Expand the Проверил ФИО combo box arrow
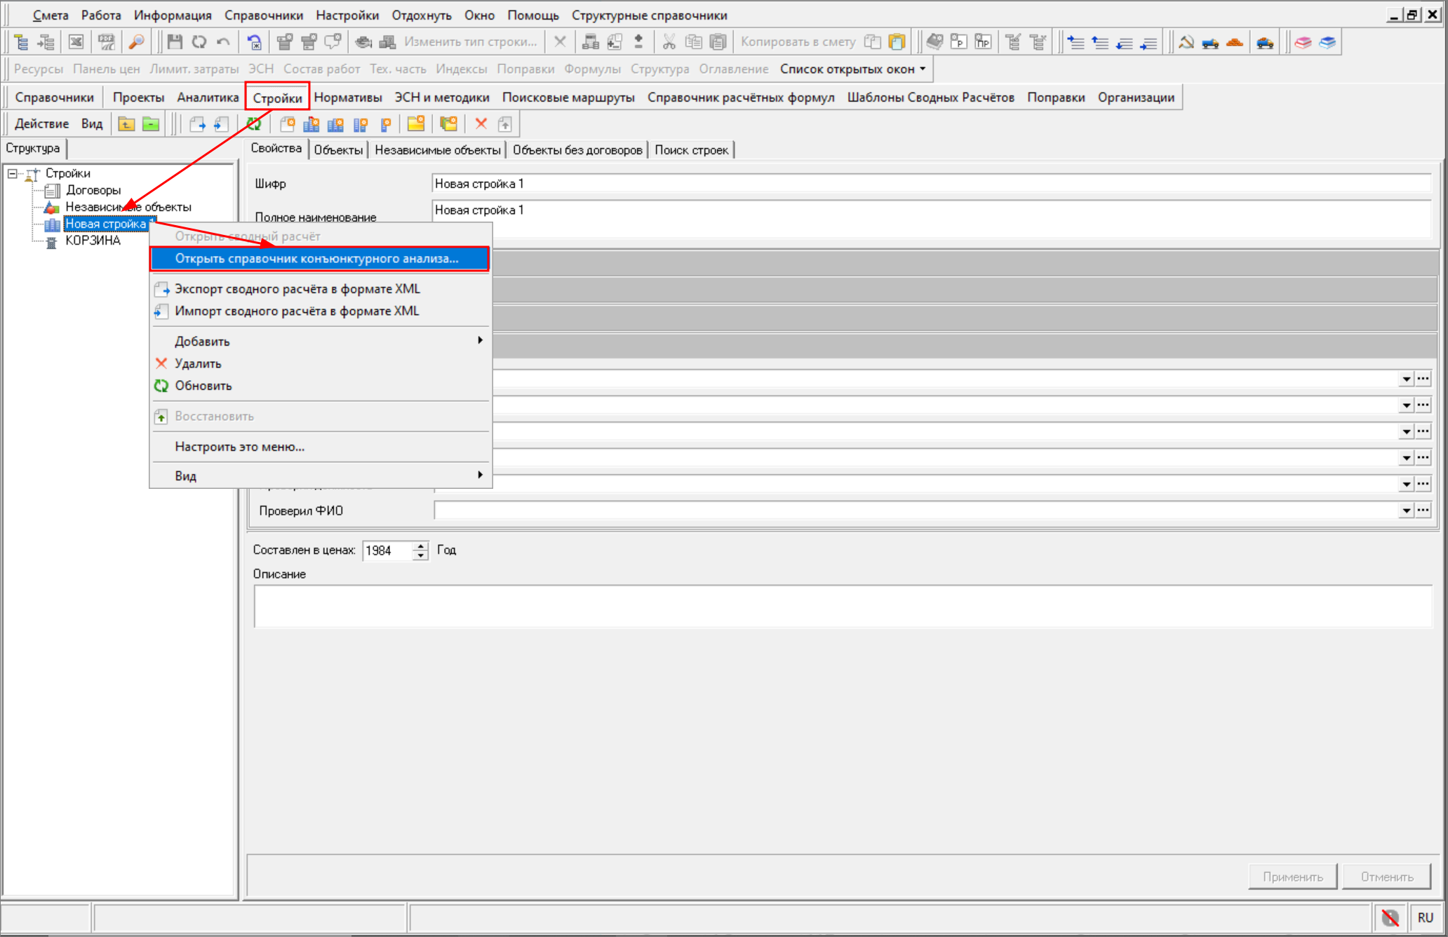Screen dimensions: 1448x937 tap(1407, 511)
